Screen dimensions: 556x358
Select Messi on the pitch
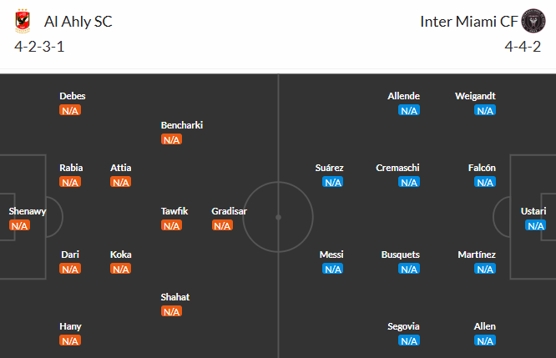coord(332,255)
